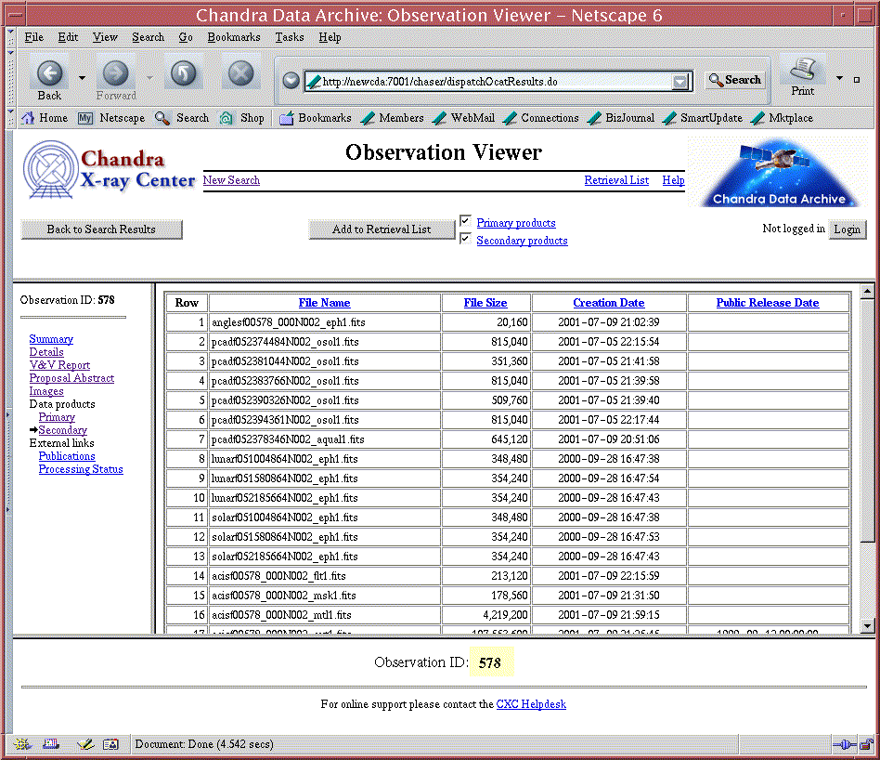Click the Shop toolbar icon

(x=227, y=118)
